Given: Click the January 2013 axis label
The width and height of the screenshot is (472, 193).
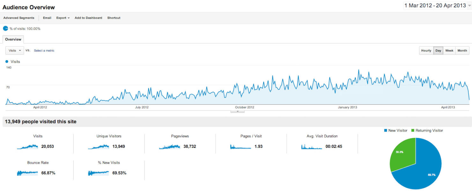Looking at the screenshot, I should click(x=347, y=107).
